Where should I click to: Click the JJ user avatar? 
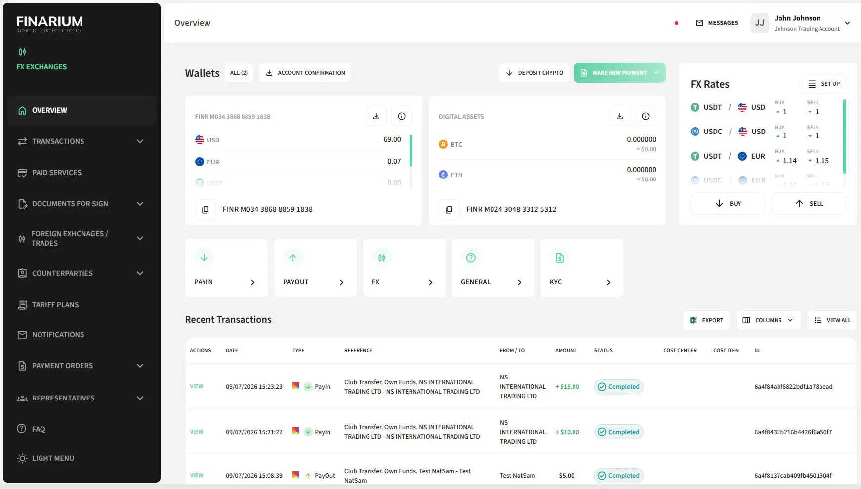[760, 23]
